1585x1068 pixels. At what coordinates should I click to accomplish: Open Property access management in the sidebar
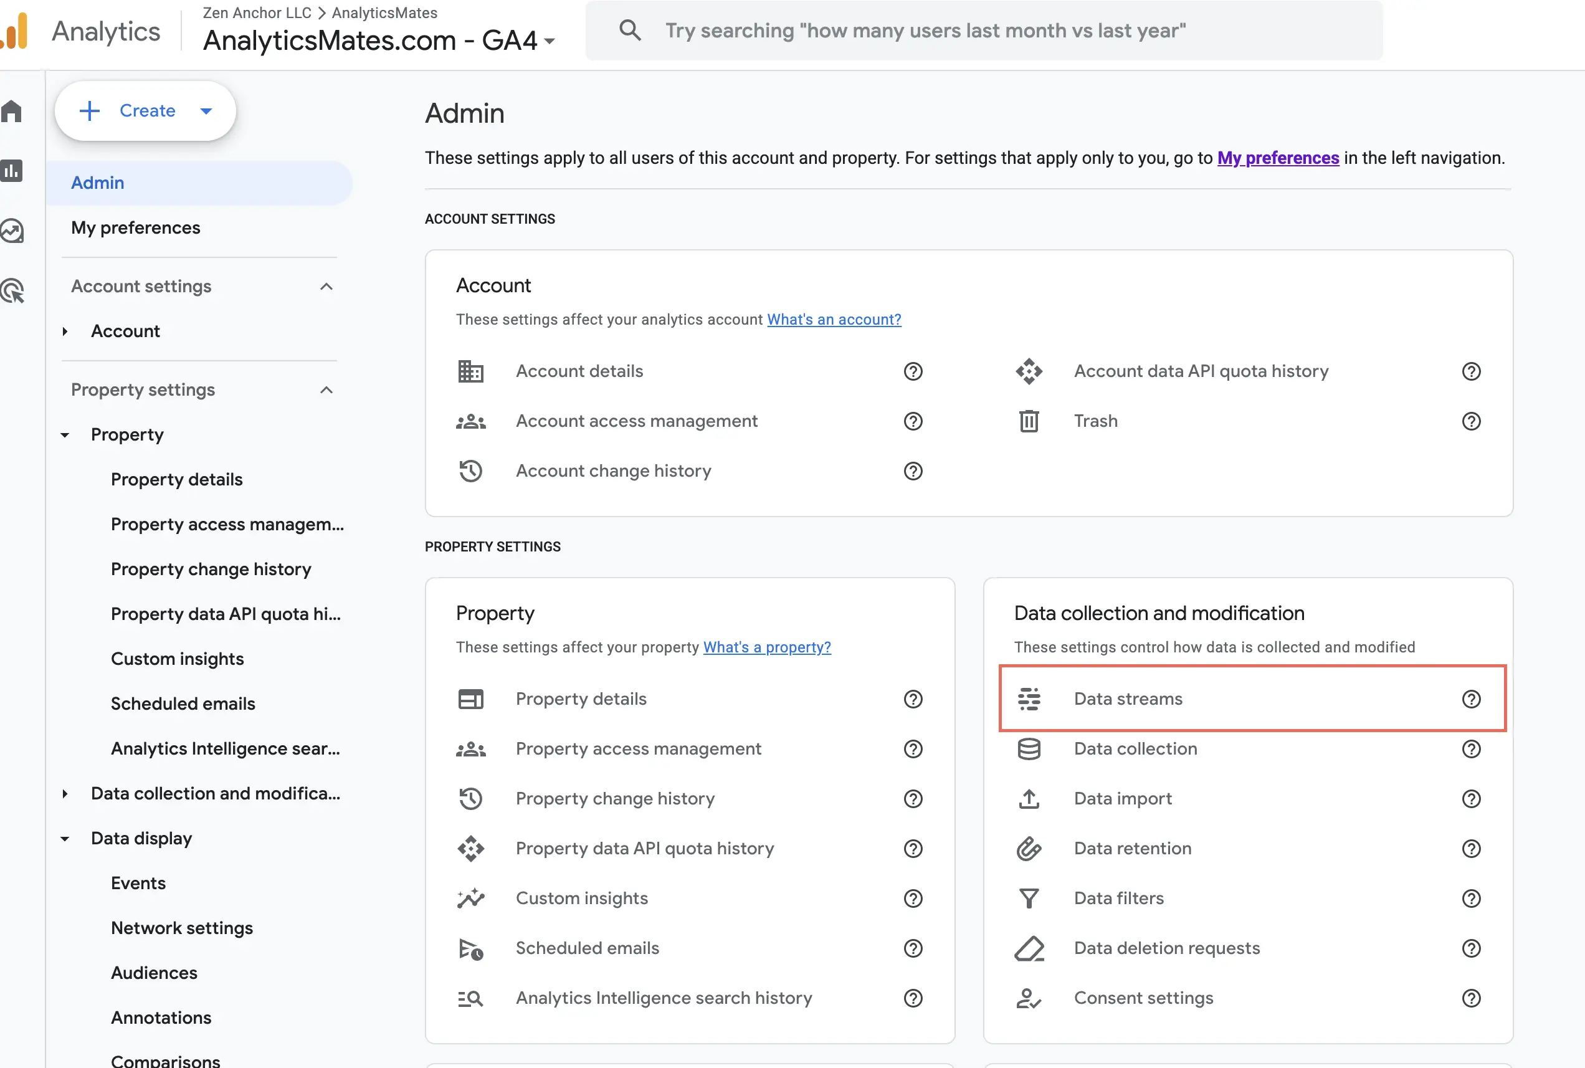227,525
